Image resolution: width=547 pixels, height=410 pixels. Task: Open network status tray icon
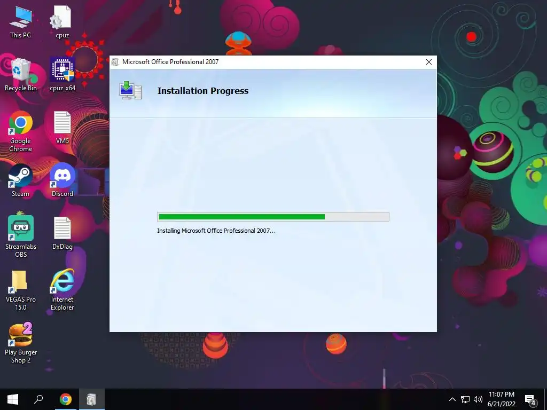click(465, 399)
